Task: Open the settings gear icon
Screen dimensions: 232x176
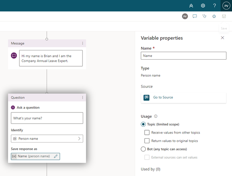Action: (x=203, y=6)
